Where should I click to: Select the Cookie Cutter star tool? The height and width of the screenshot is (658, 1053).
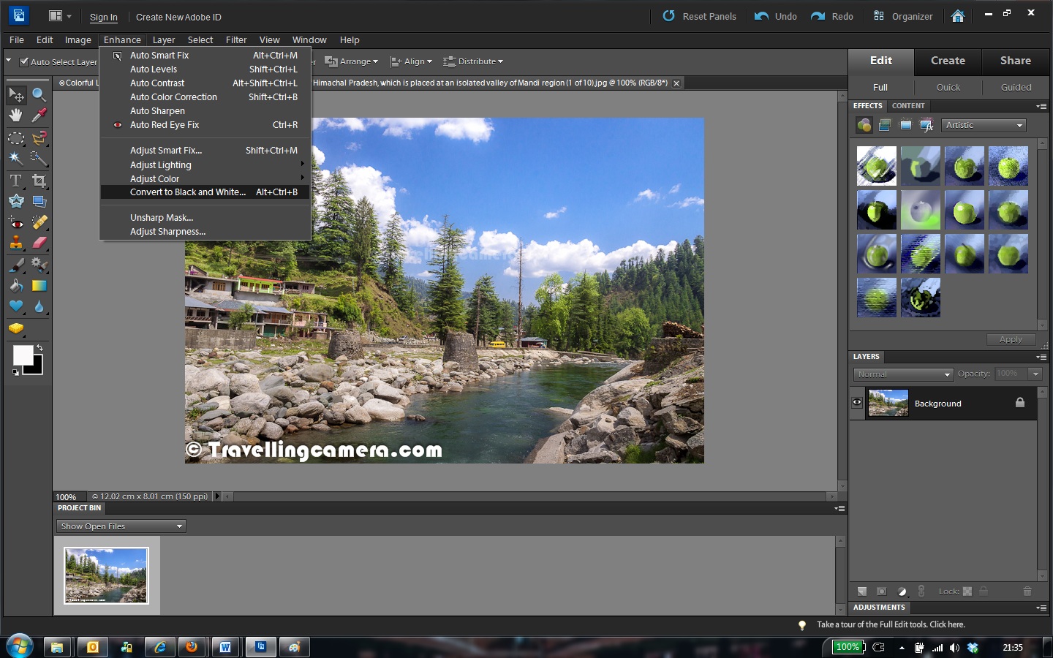[x=16, y=201]
